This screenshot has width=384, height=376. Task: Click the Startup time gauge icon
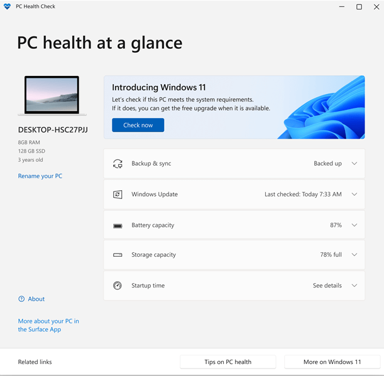pyautogui.click(x=118, y=286)
